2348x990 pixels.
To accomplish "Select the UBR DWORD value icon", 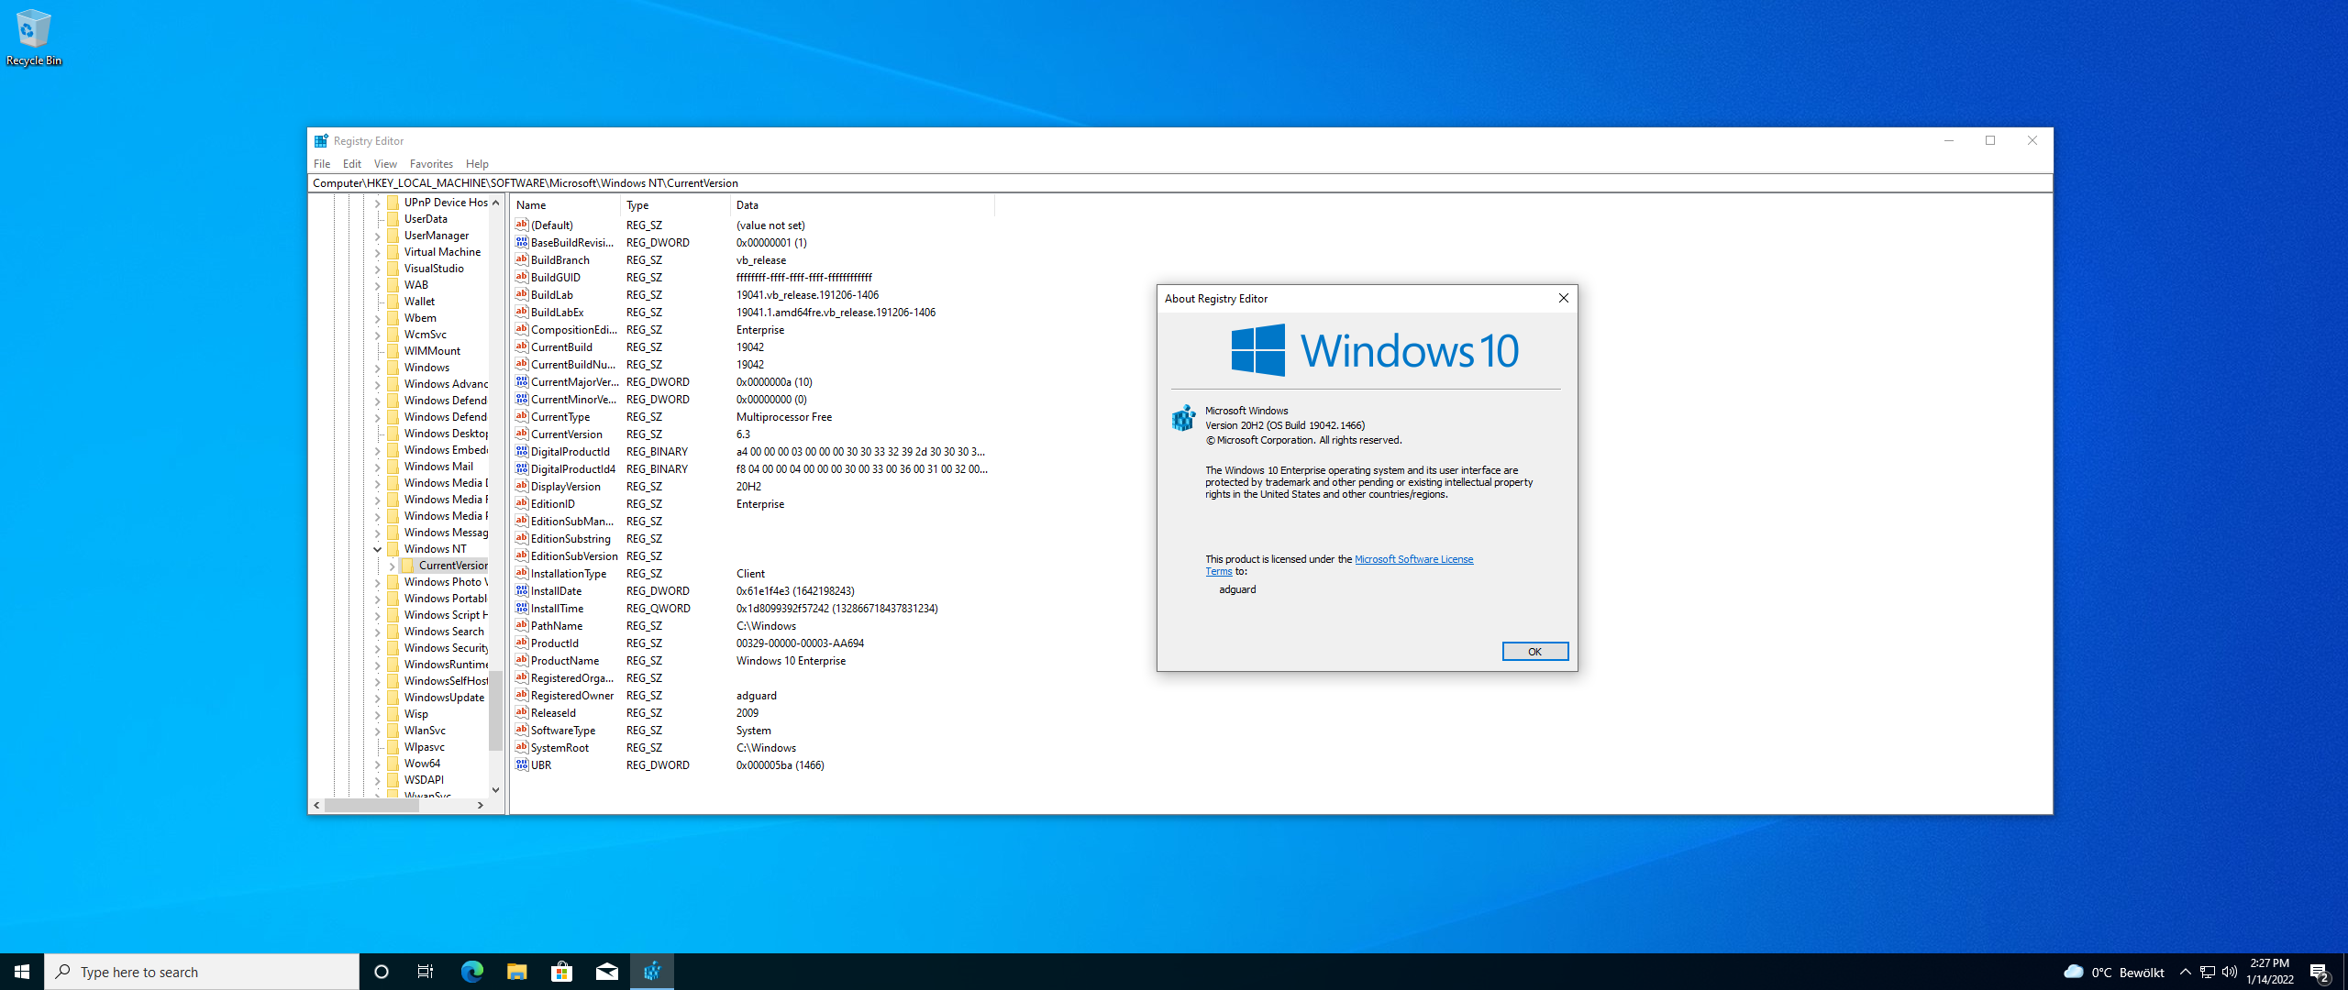I will point(522,765).
